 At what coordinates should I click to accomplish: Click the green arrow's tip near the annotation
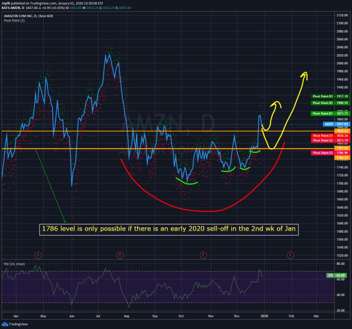[x=64, y=221]
